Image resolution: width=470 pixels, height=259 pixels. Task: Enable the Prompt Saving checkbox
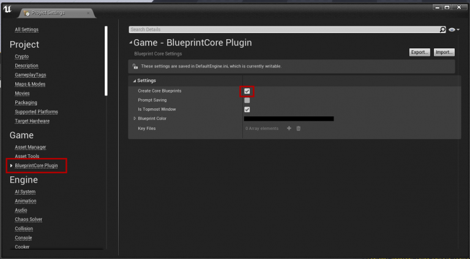point(247,100)
